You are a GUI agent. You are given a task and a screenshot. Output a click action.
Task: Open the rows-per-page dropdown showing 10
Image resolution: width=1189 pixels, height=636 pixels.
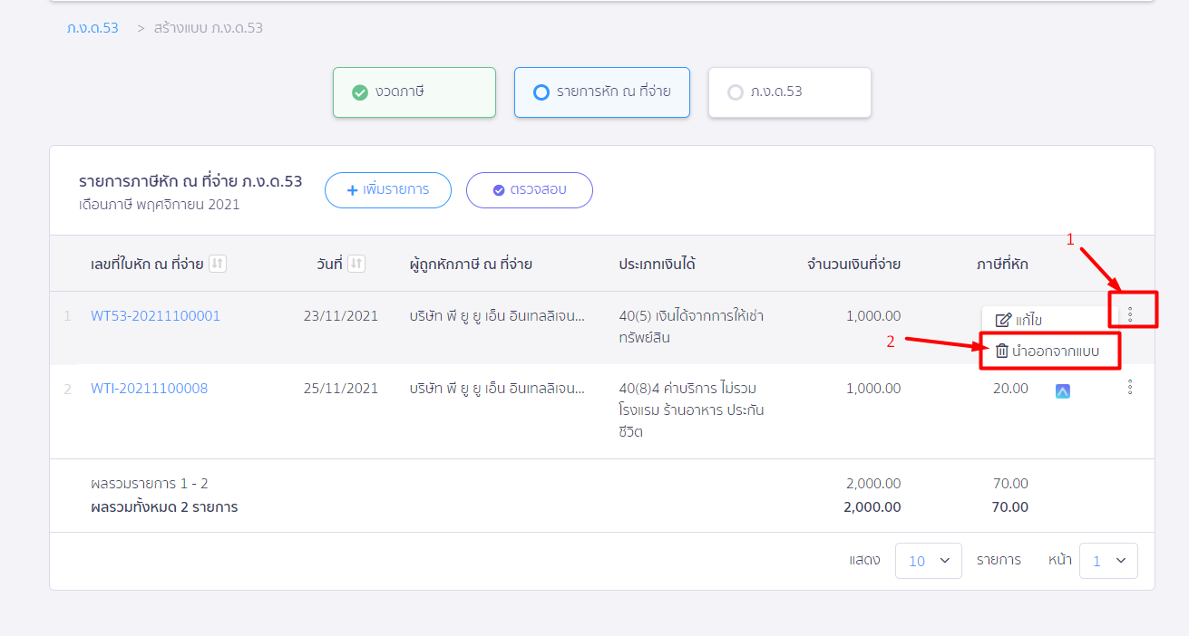[928, 560]
